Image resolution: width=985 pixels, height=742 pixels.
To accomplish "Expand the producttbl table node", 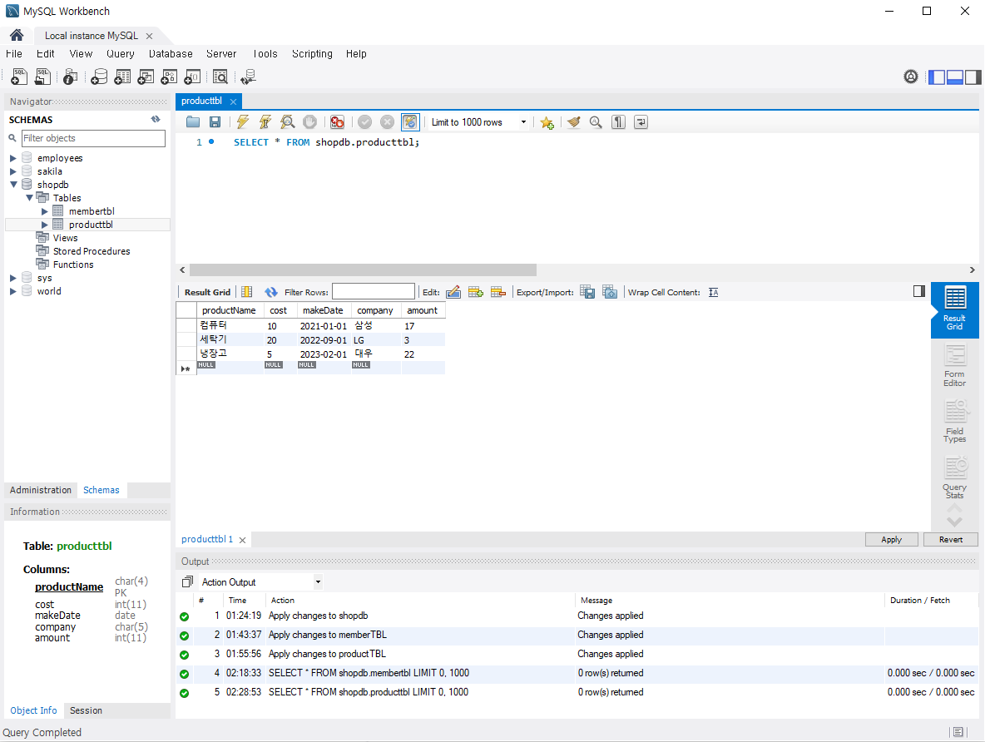I will pyautogui.click(x=45, y=225).
